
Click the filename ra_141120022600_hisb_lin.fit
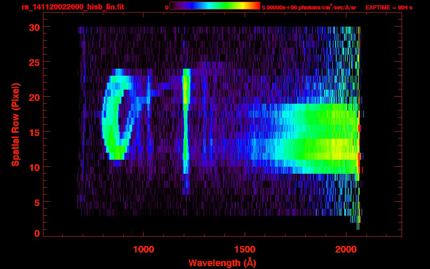click(x=72, y=7)
